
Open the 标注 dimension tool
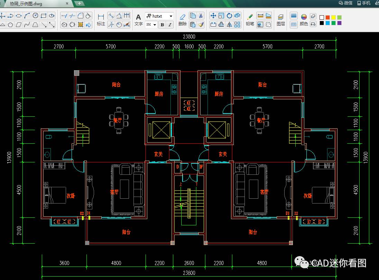[x=101, y=20]
